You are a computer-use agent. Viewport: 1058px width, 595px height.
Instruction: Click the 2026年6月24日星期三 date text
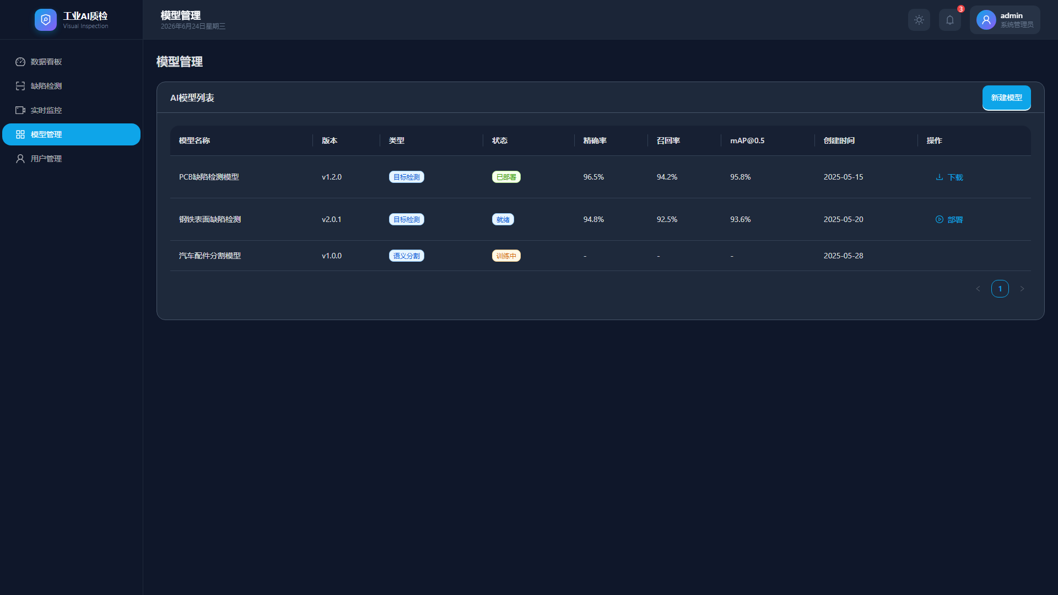pyautogui.click(x=193, y=26)
